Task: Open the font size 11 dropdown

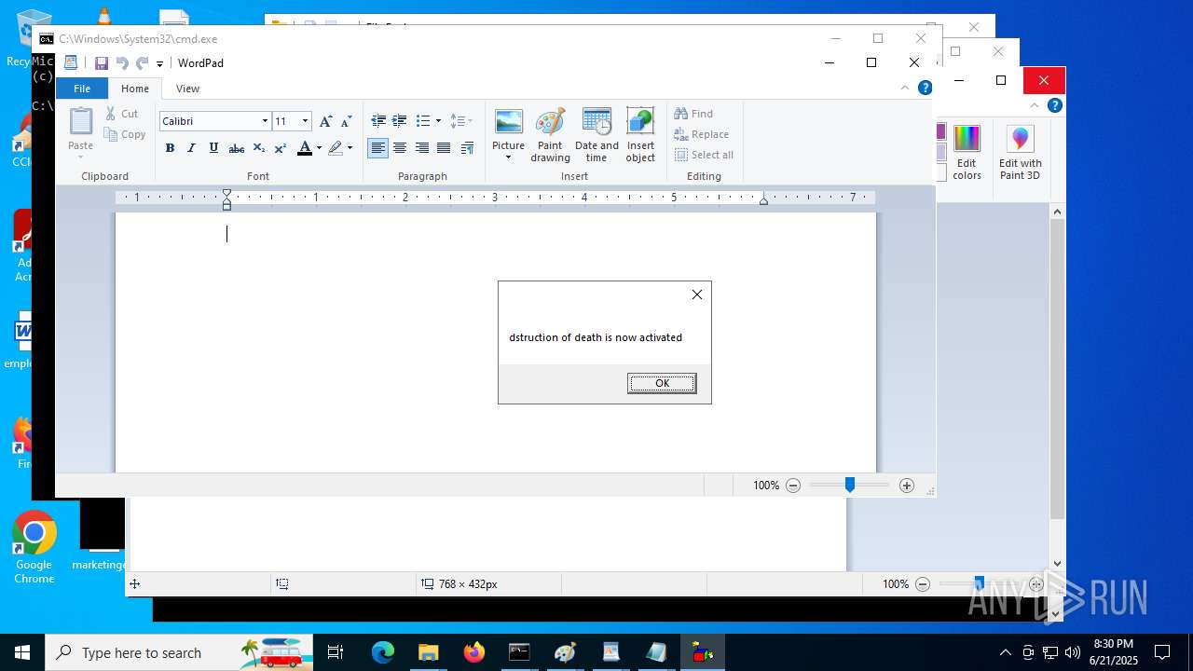Action: pos(305,121)
